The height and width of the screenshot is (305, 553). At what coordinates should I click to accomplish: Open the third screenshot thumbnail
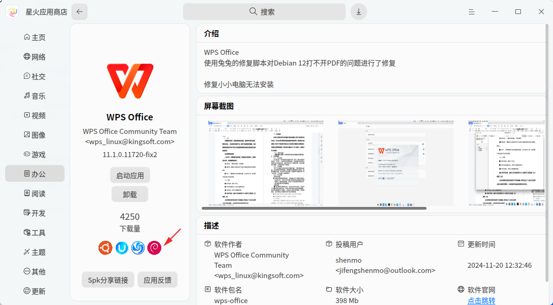coord(507,163)
